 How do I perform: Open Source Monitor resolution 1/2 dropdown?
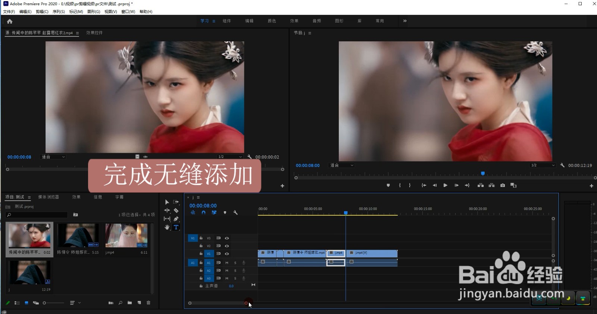tap(230, 157)
